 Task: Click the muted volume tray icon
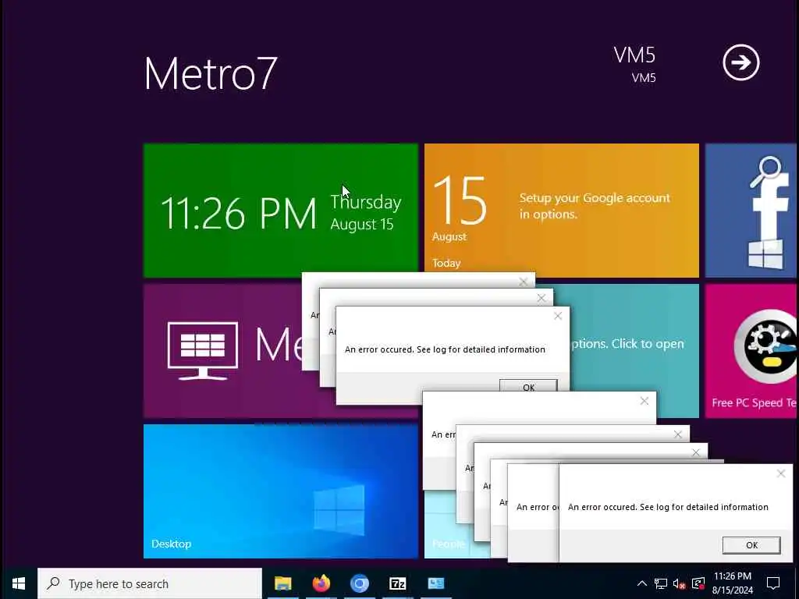pyautogui.click(x=680, y=583)
